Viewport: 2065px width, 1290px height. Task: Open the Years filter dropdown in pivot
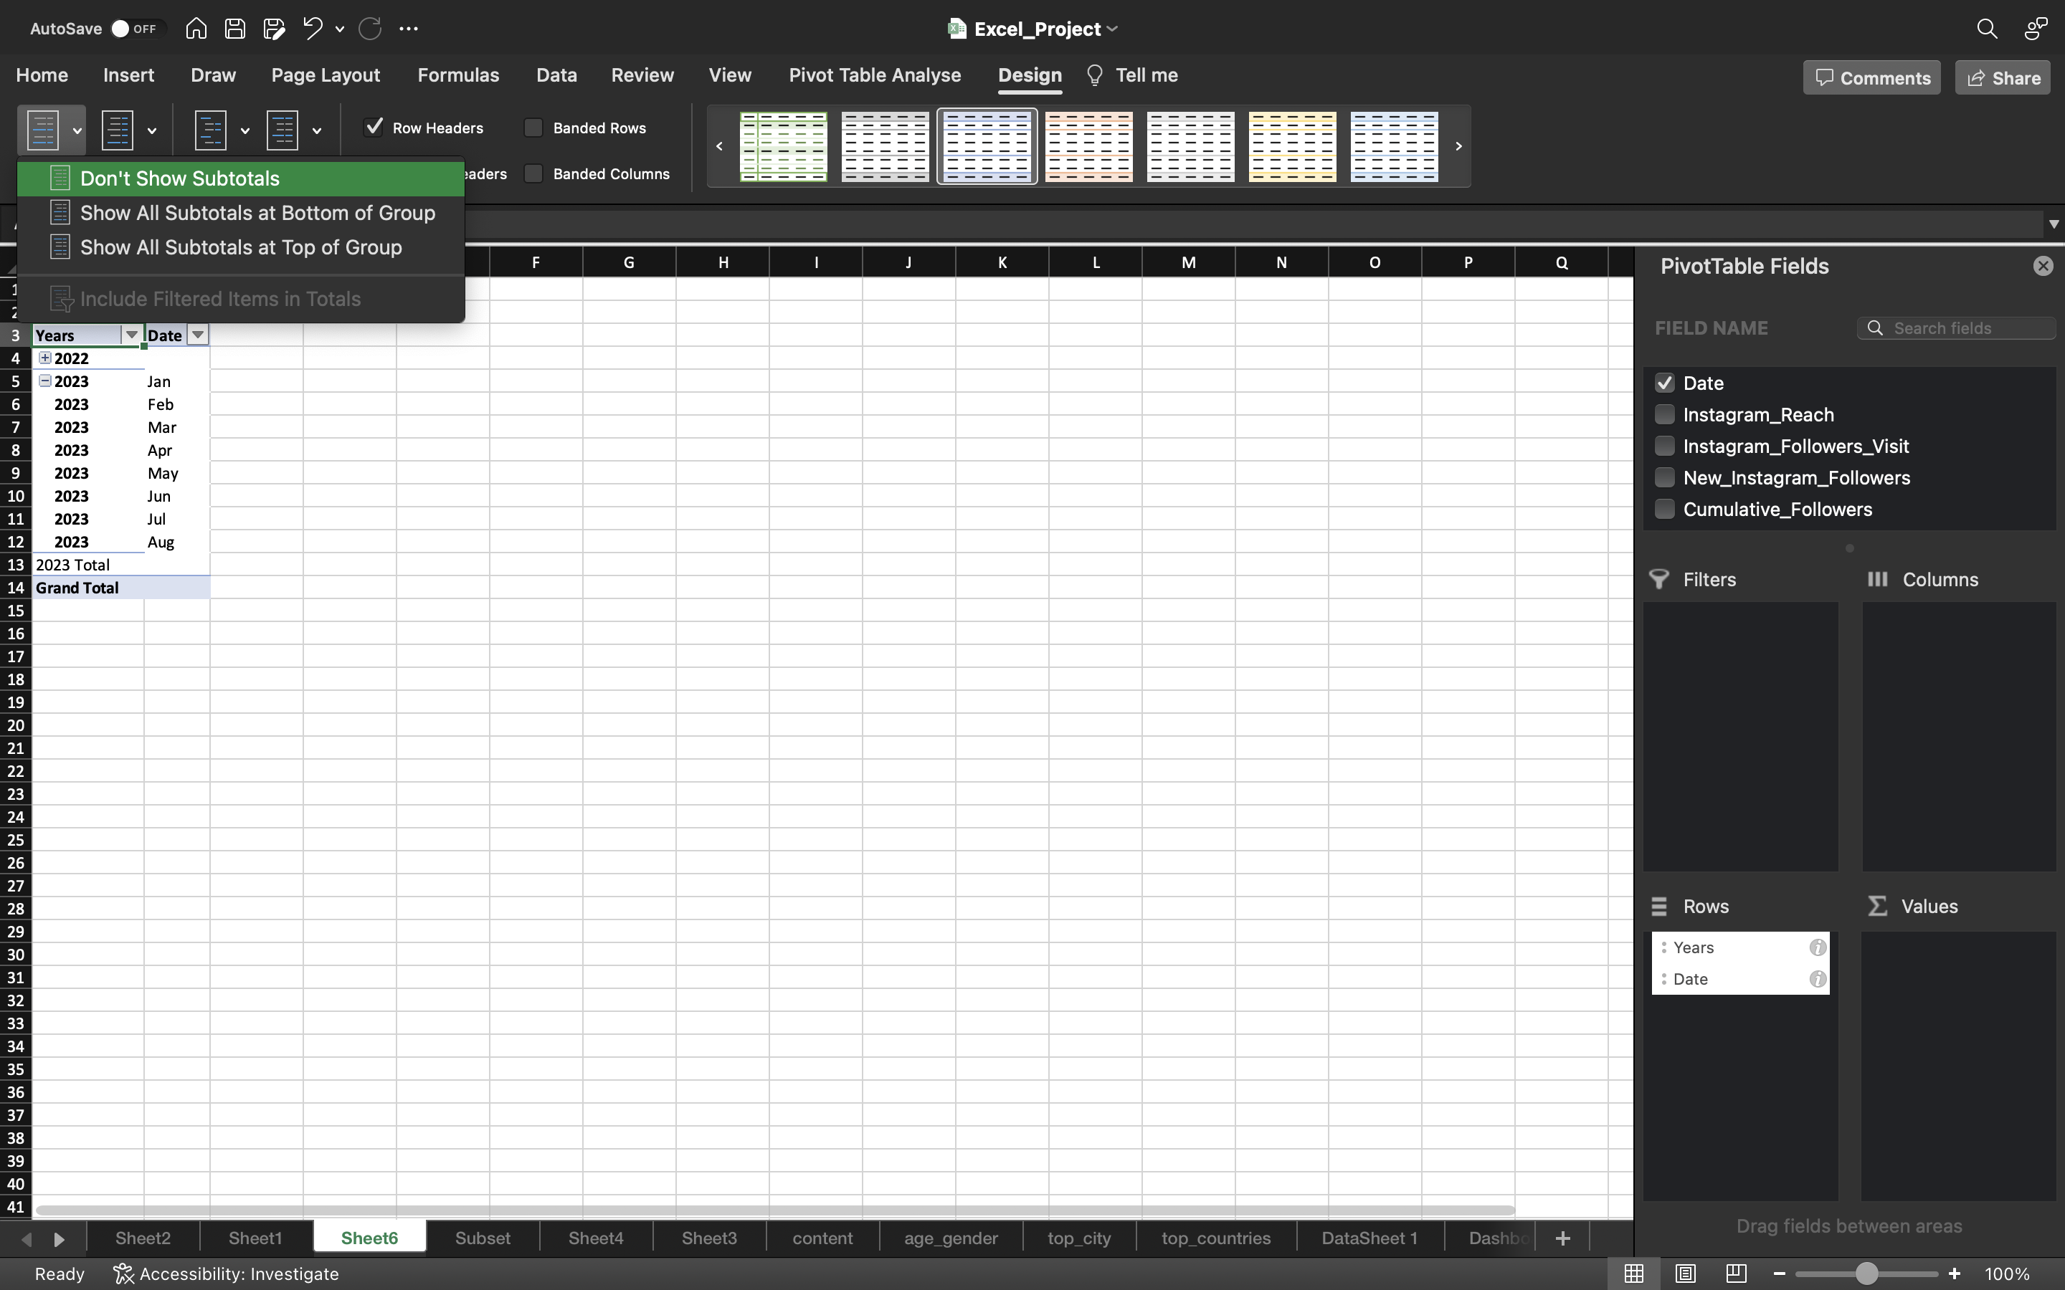(131, 335)
